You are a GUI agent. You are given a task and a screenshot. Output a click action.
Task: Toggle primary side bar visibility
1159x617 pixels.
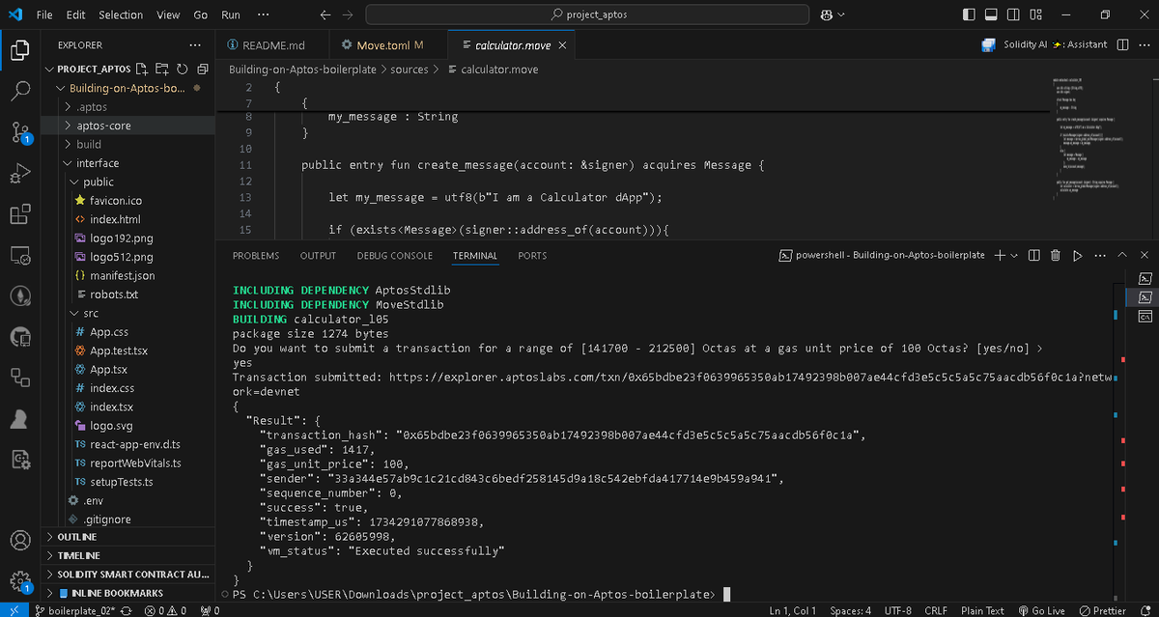[x=970, y=14]
